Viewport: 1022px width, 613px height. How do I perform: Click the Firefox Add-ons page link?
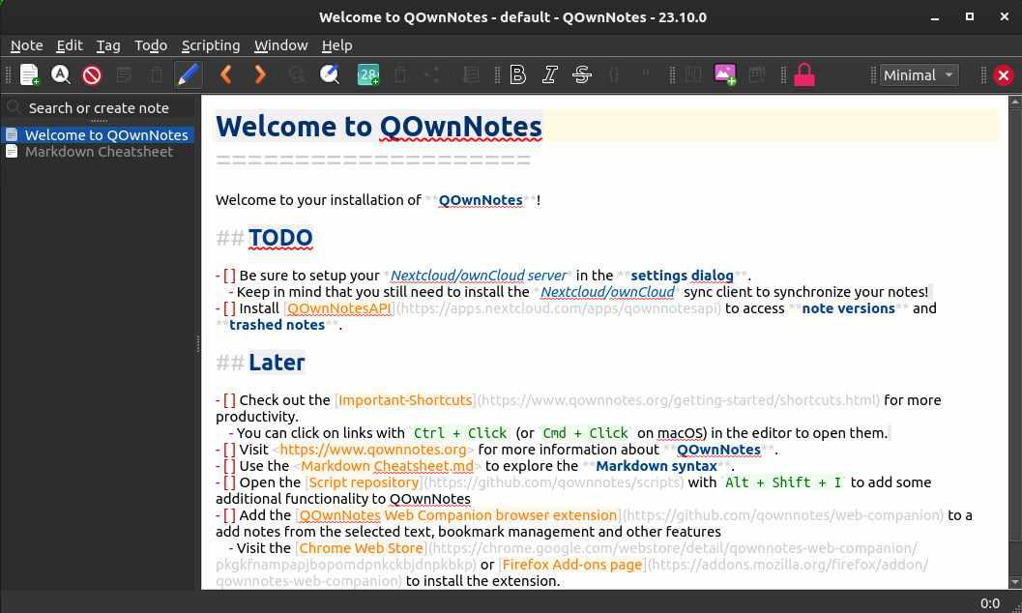click(x=572, y=565)
